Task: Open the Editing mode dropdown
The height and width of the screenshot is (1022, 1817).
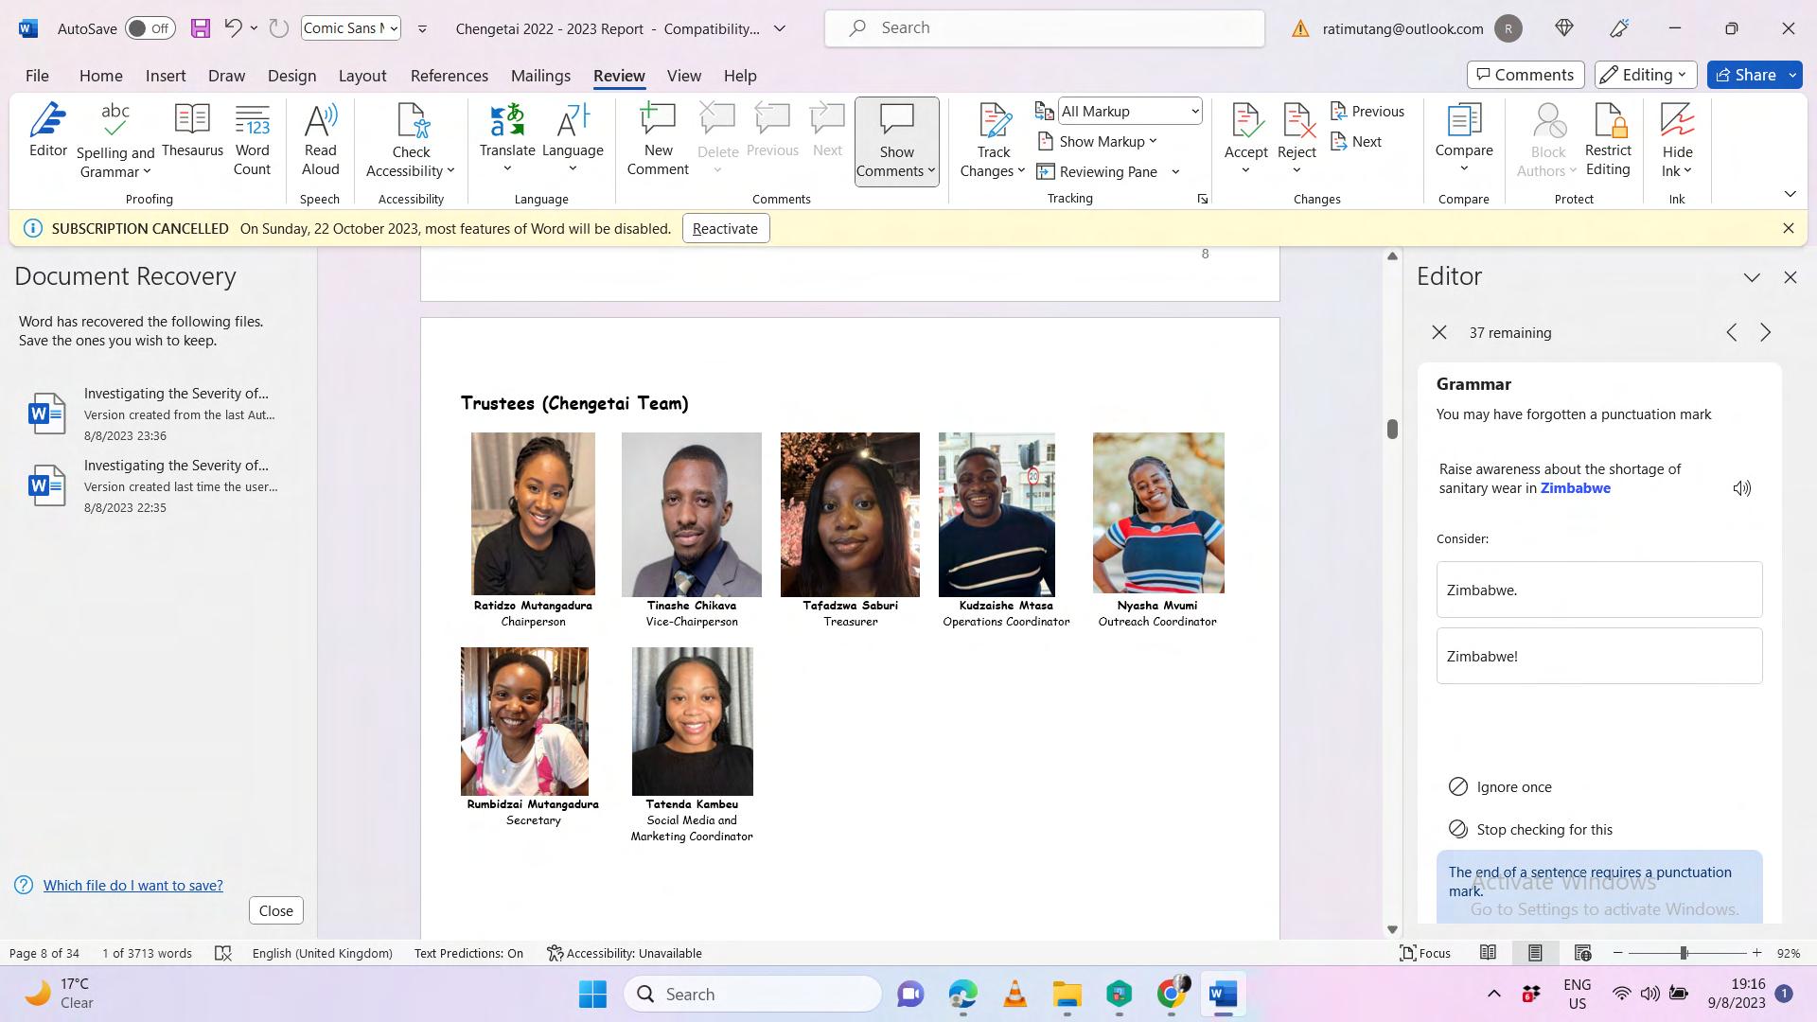Action: pyautogui.click(x=1645, y=75)
